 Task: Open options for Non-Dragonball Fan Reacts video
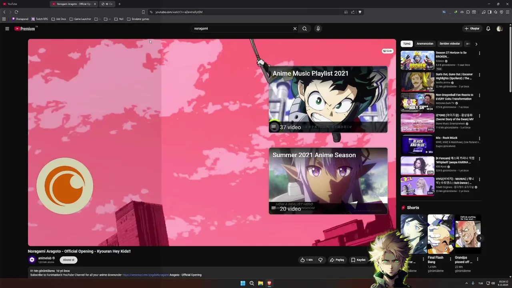click(x=479, y=96)
